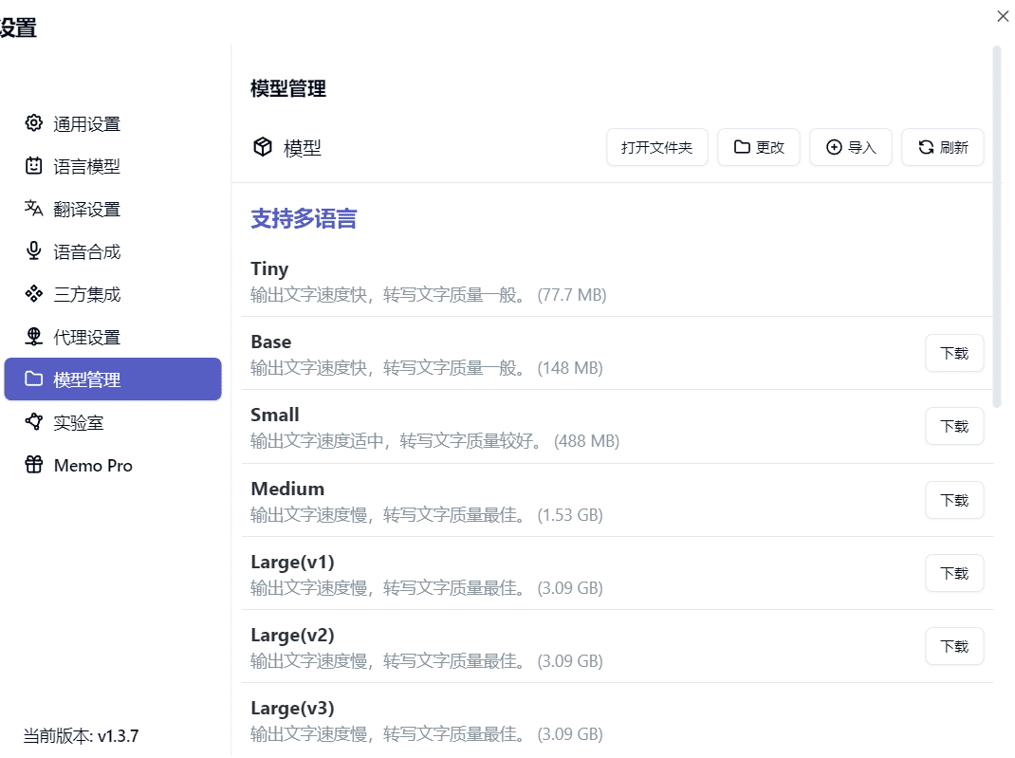Click the 当前版本: v1.3.7 label
The width and height of the screenshot is (1015, 758).
[81, 736]
